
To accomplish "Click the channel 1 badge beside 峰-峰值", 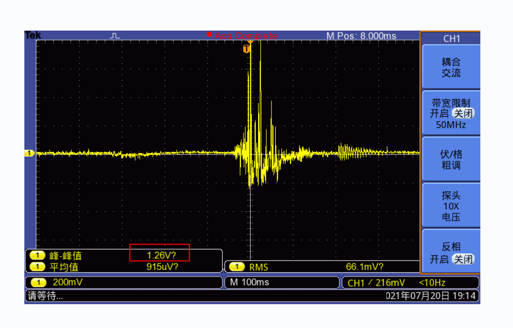I will click(37, 255).
